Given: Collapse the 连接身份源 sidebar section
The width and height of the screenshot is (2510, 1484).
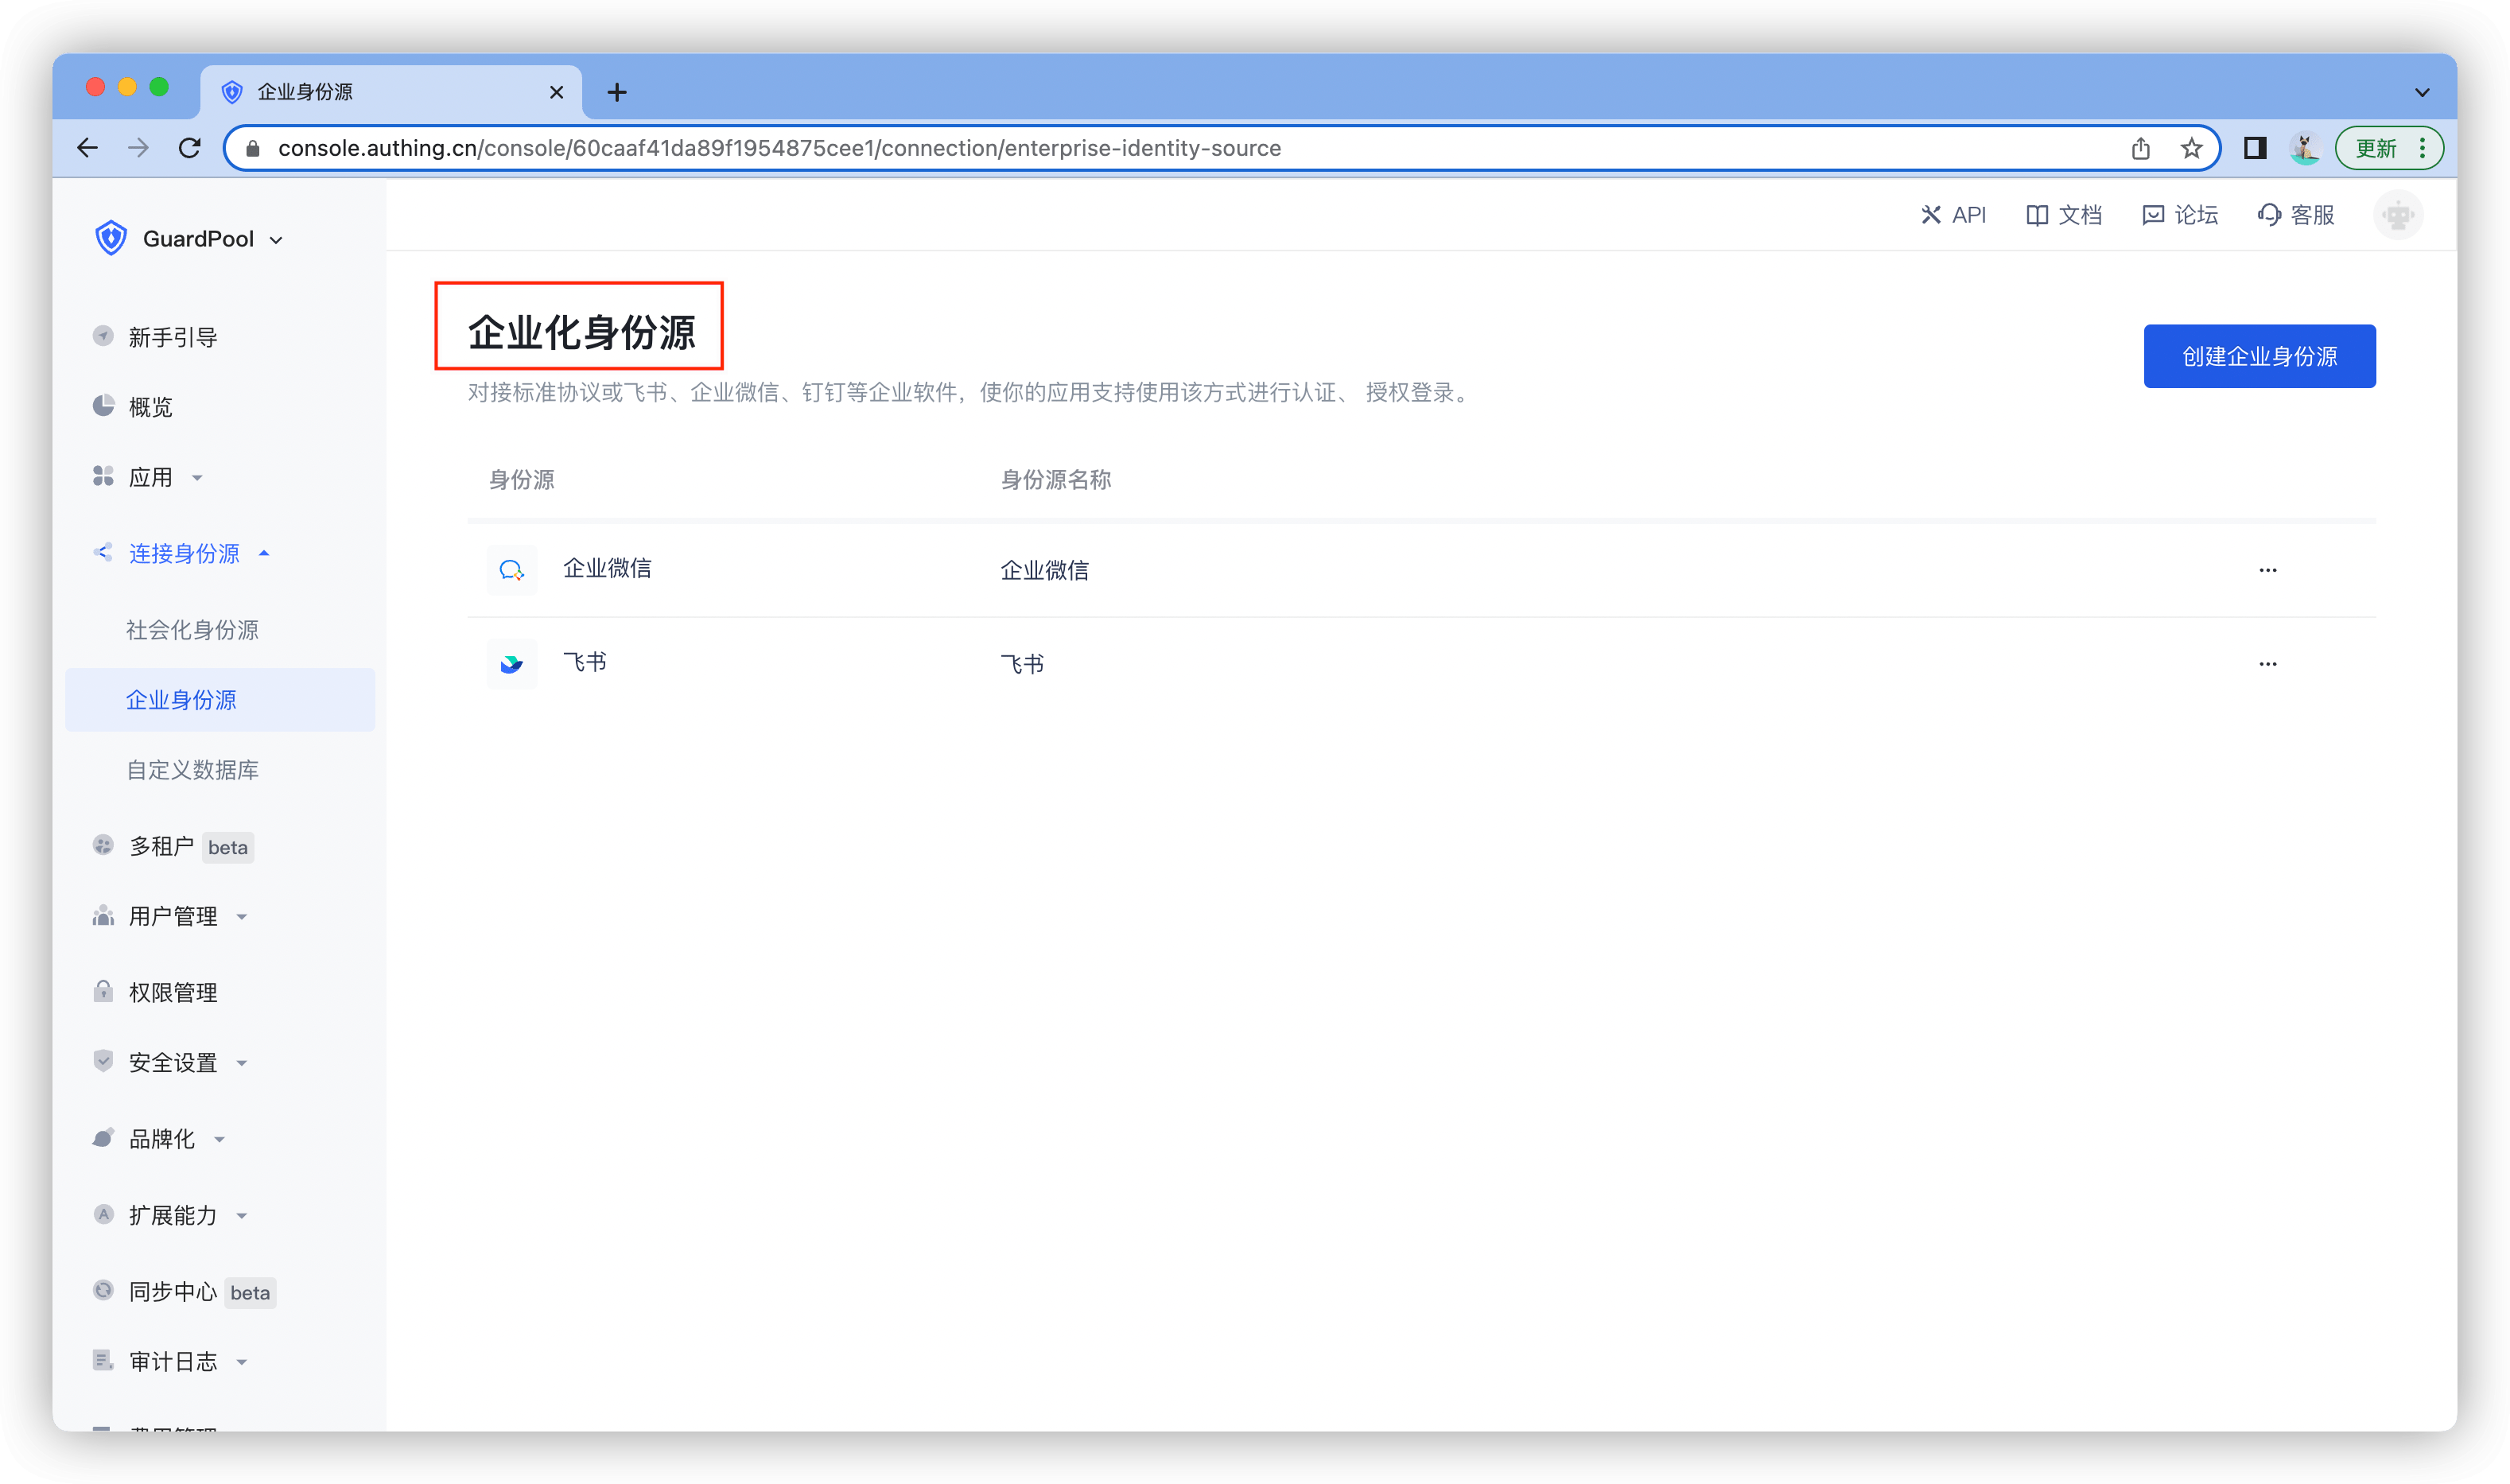Looking at the screenshot, I should [184, 553].
